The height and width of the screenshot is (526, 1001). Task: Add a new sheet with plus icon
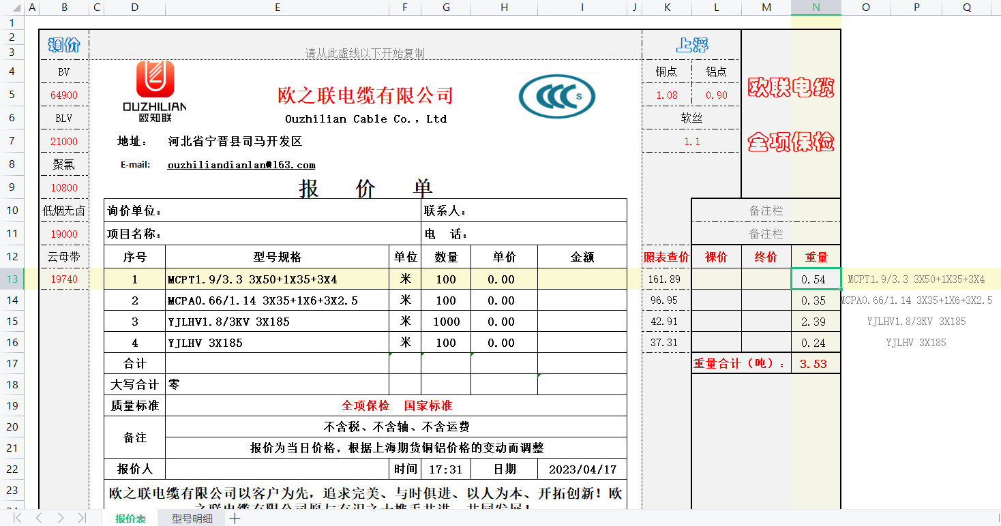click(x=235, y=519)
